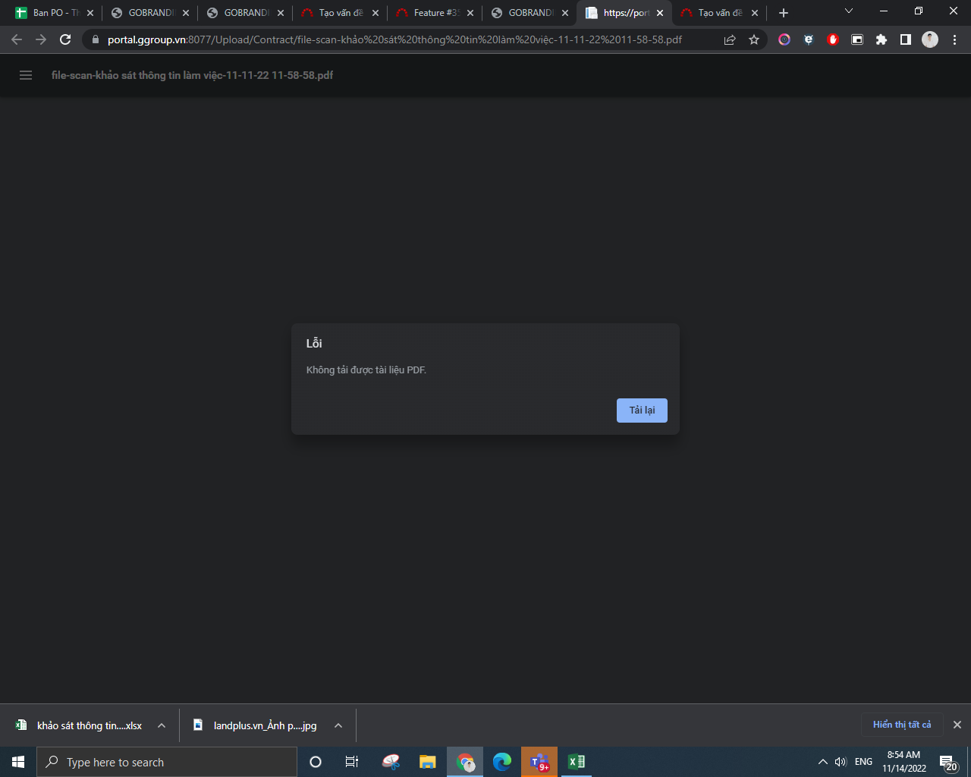Click the address bar URL field
This screenshot has width=971, height=777.
394,39
